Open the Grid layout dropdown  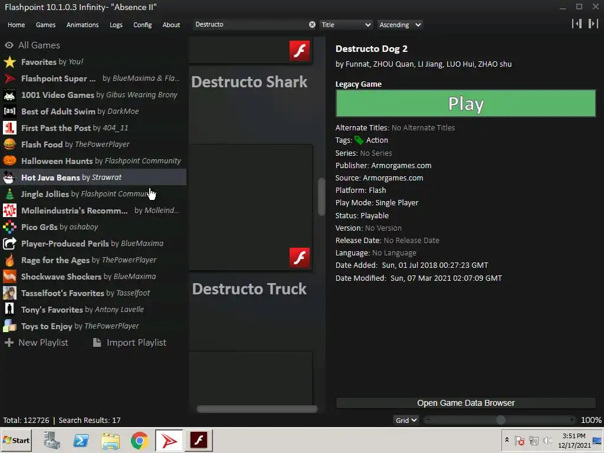(x=406, y=420)
